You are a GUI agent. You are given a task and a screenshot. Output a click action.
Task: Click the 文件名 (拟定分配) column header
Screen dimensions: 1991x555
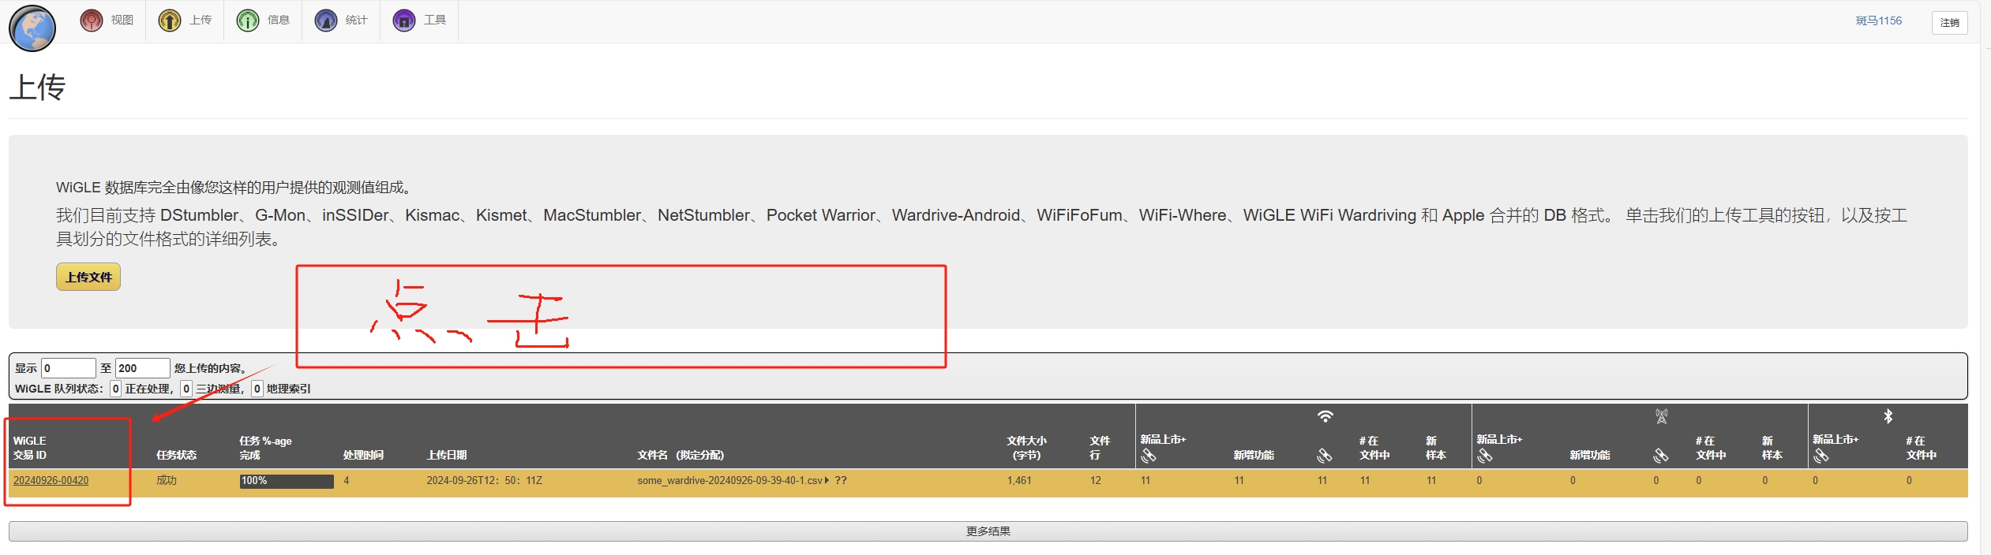[681, 455]
